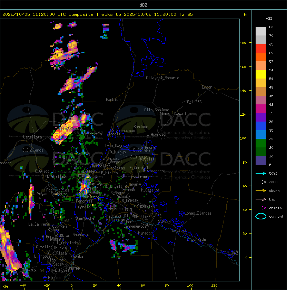Click the 'TUNUYAN' map label
This screenshot has width=287, height=290.
(73, 268)
